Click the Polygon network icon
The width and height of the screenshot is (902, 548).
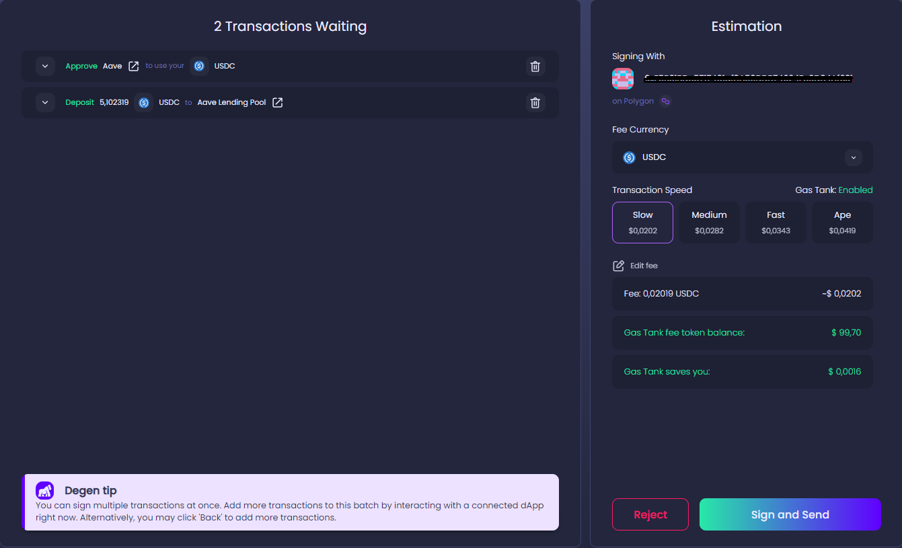(666, 102)
